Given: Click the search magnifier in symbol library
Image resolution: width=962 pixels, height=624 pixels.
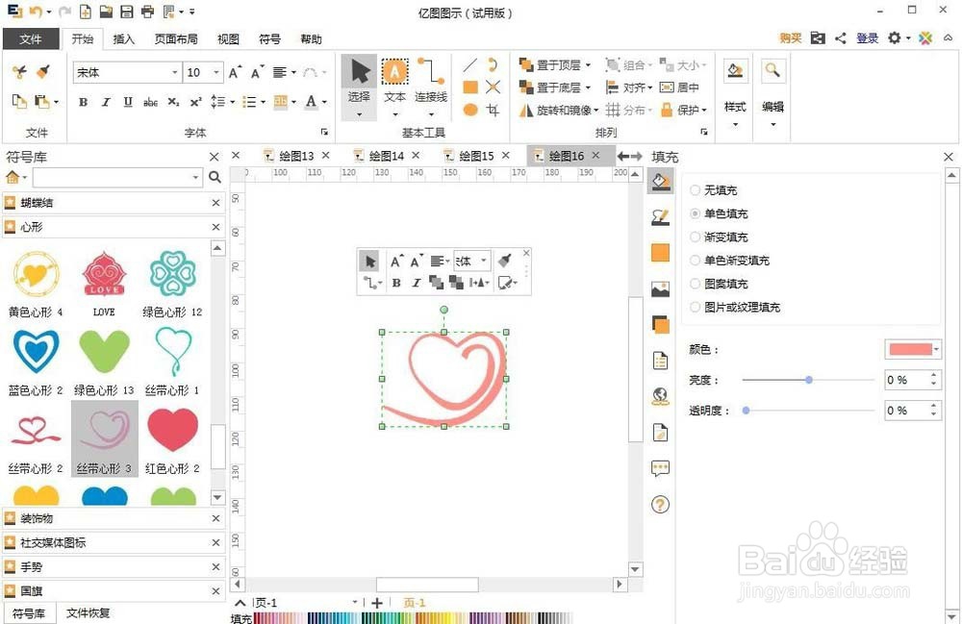Looking at the screenshot, I should [x=214, y=177].
